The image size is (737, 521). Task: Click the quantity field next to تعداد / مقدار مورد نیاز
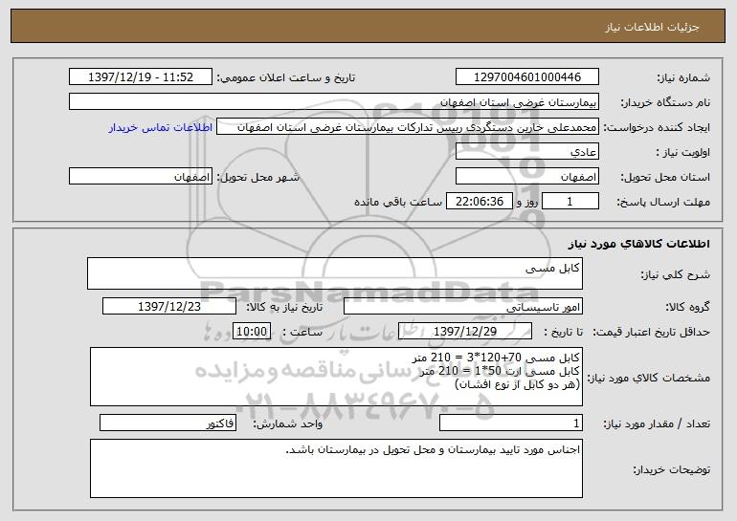(x=511, y=423)
